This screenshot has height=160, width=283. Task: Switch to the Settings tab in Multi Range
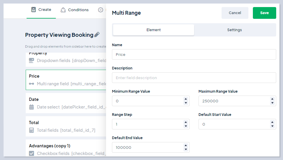235,30
